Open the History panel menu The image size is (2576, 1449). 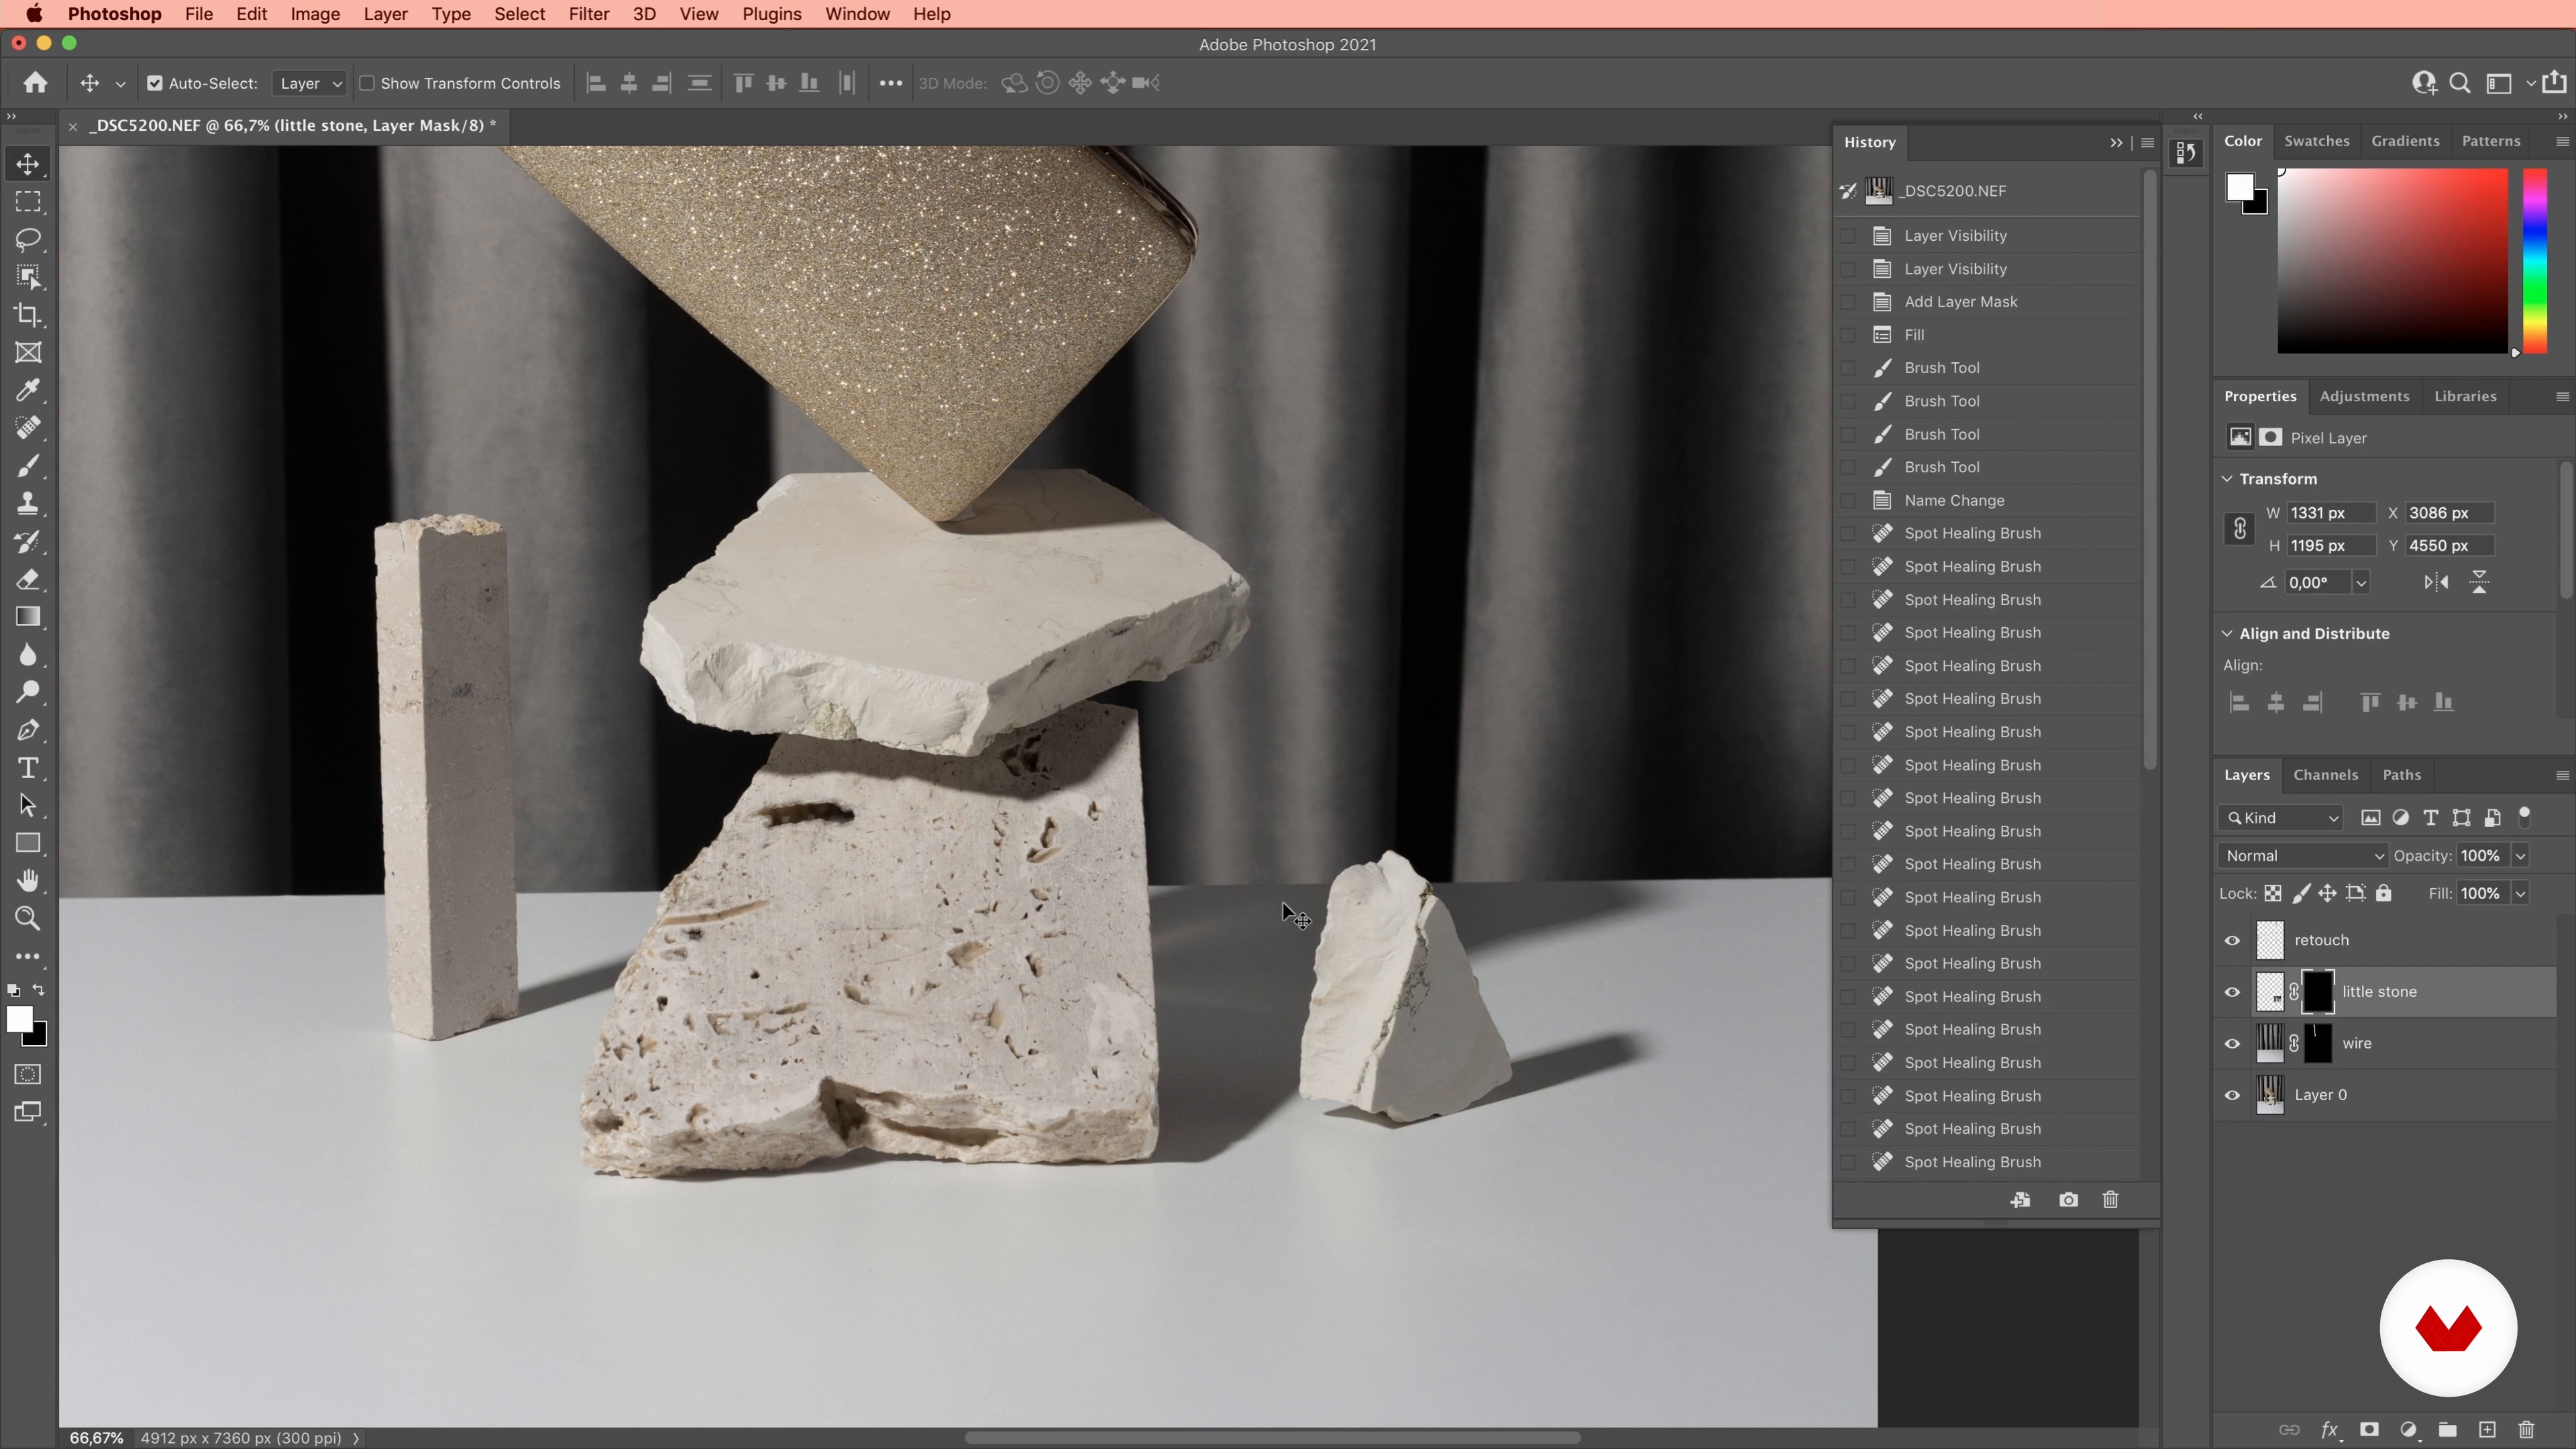click(x=2147, y=143)
